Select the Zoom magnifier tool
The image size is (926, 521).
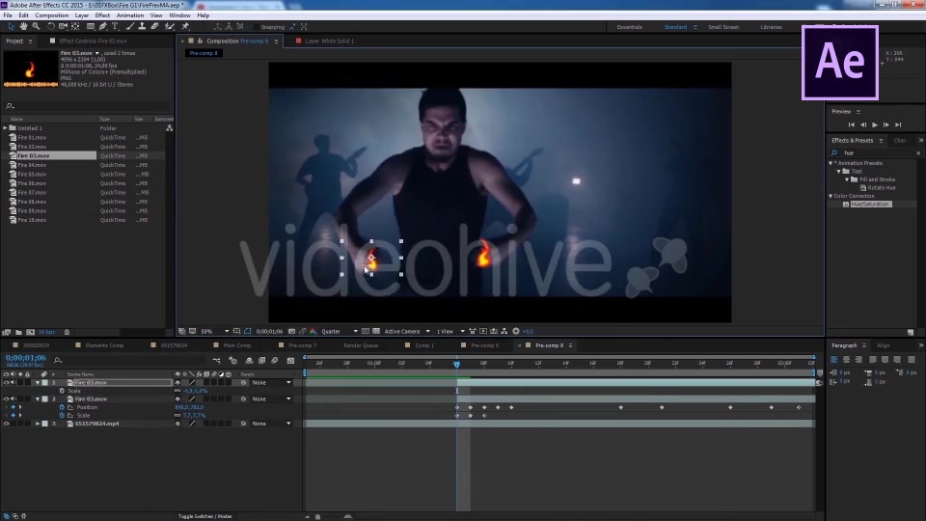tap(36, 27)
